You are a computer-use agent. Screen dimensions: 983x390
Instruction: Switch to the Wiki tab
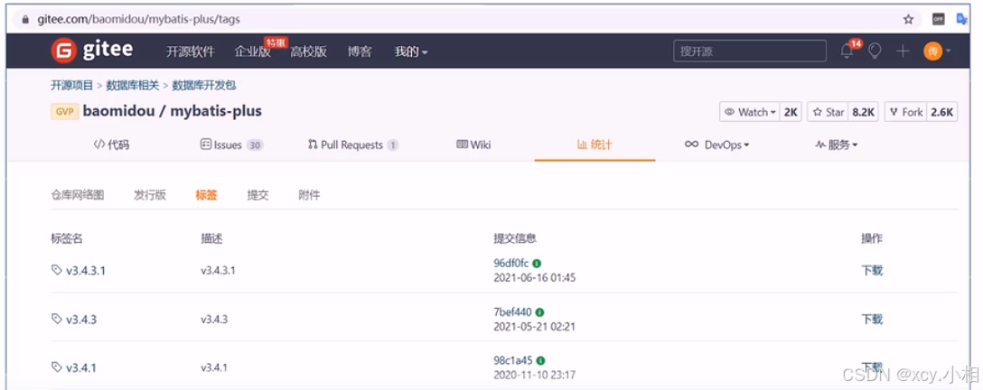click(473, 144)
